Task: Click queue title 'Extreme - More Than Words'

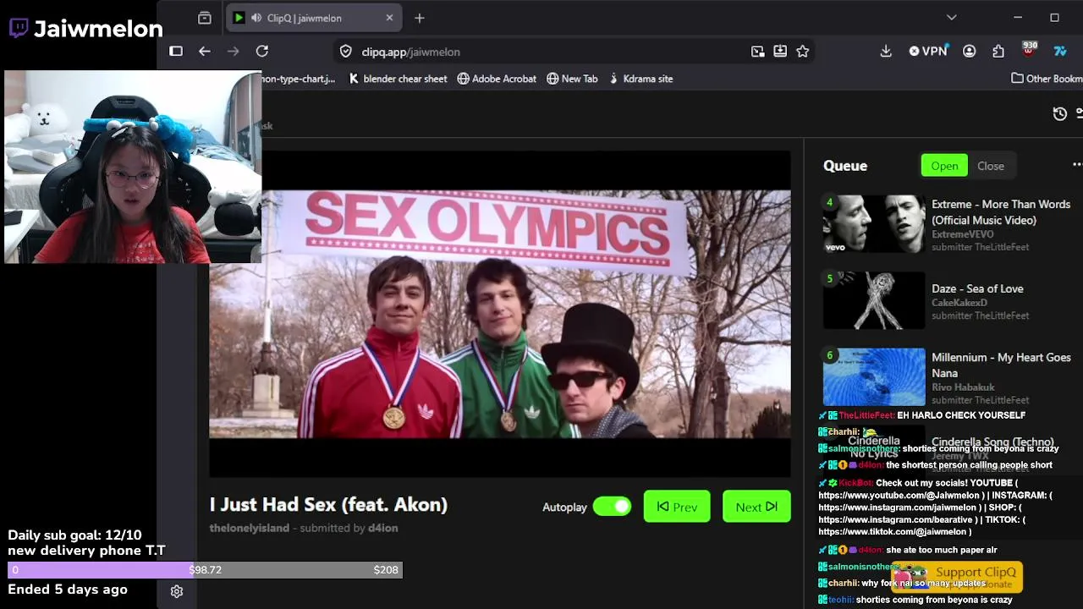Action: 1001,212
